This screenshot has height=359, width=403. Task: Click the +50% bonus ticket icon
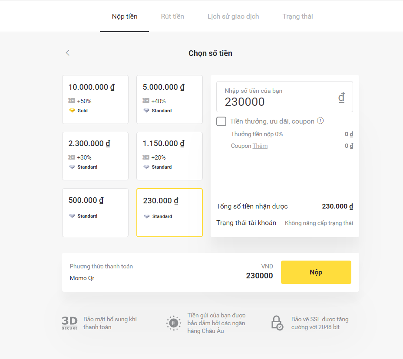72,101
